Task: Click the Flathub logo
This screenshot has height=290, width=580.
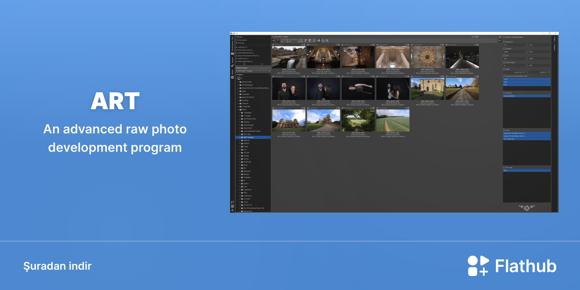Action: [512, 266]
